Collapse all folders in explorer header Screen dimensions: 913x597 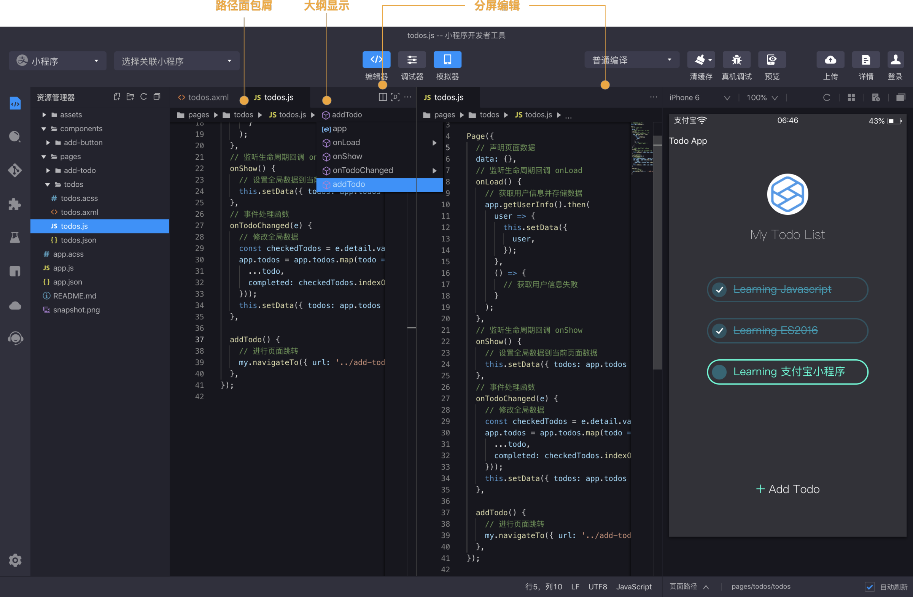pos(157,97)
